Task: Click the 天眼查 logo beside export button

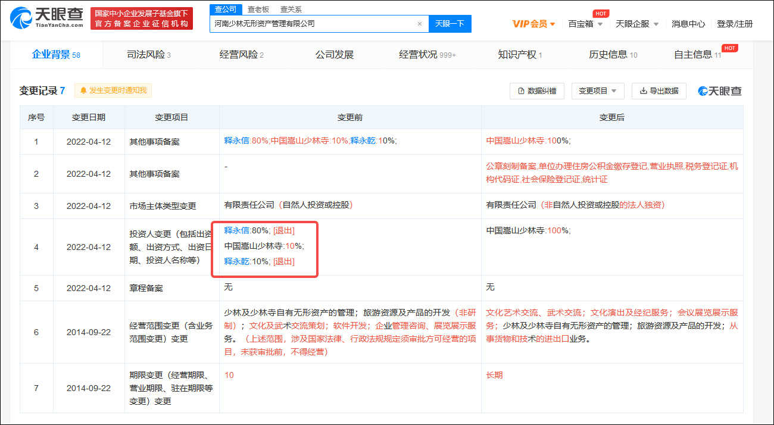Action: (x=720, y=91)
